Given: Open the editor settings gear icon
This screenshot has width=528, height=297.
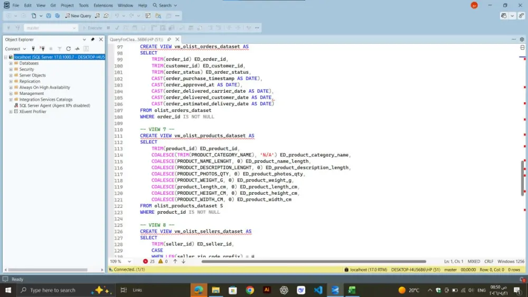Looking at the screenshot, I should point(522,40).
